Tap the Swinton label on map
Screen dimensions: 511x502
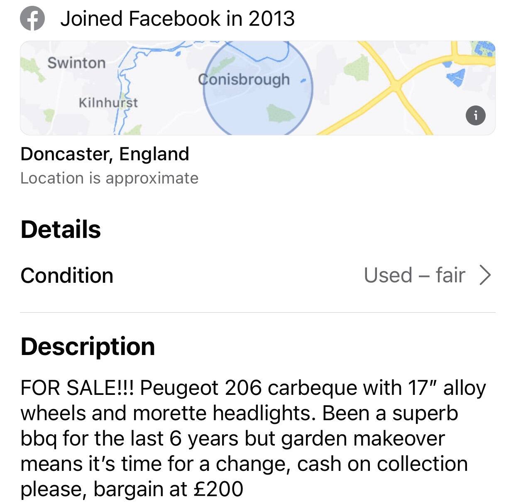76,63
